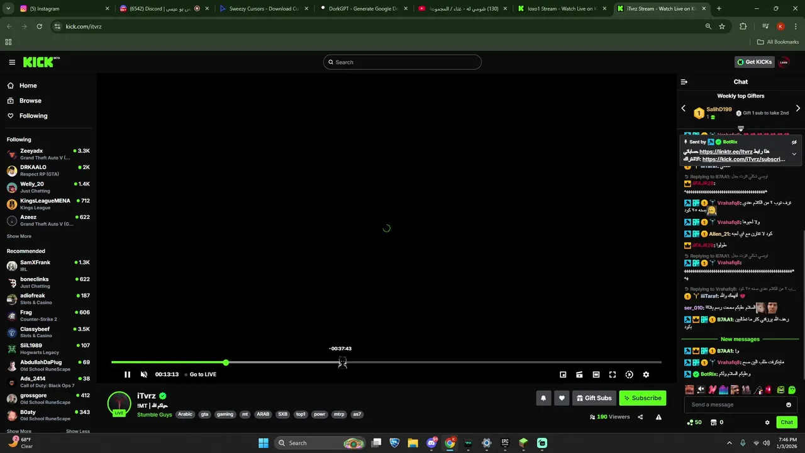The height and width of the screenshot is (453, 805).
Task: Click the green progress handle
Action: click(x=226, y=362)
